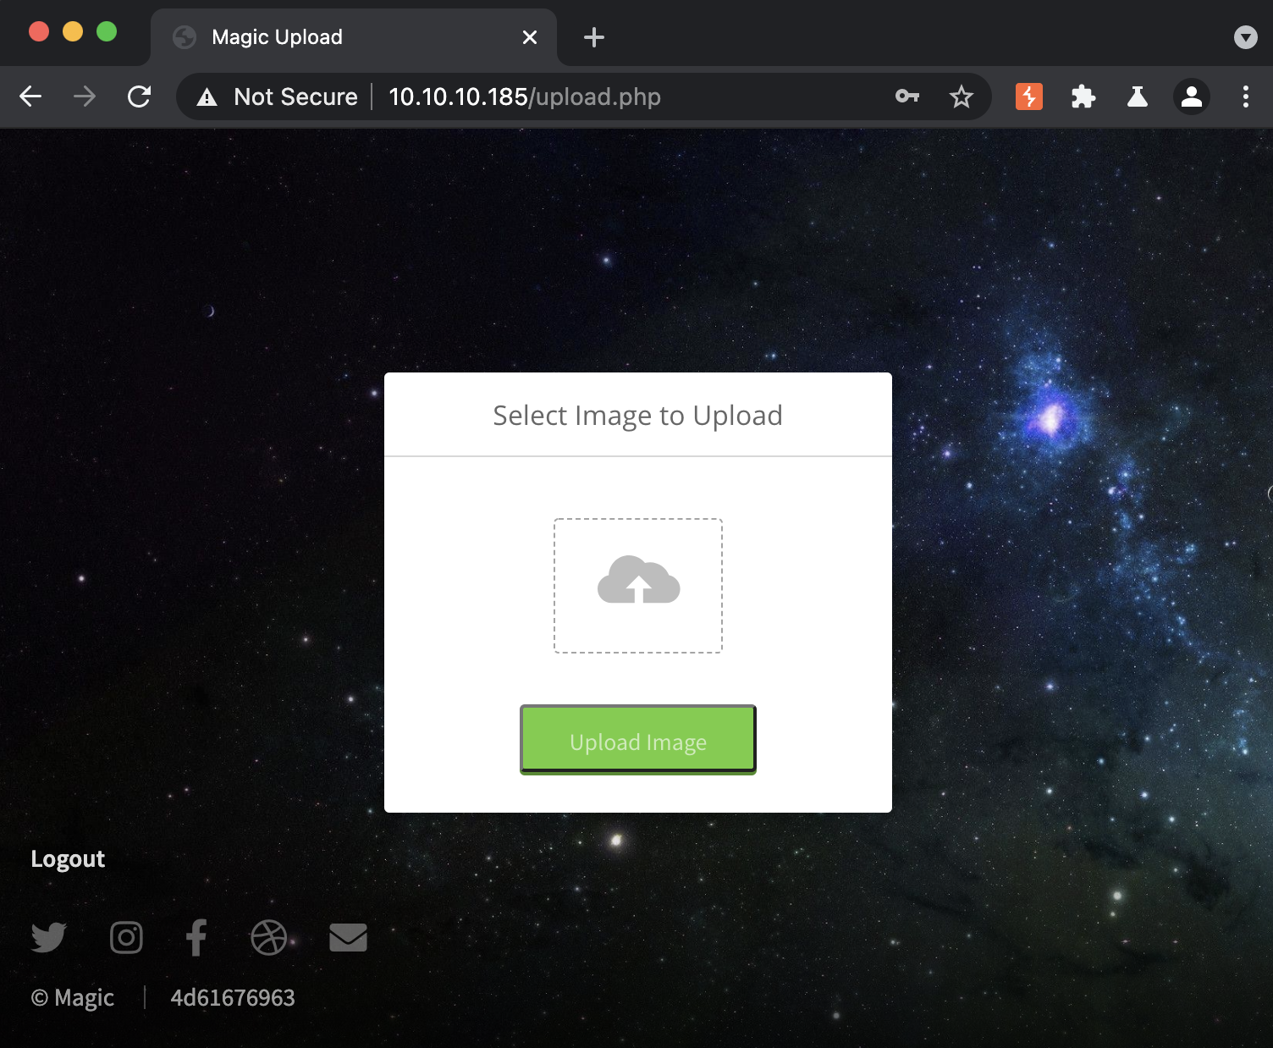Expand the tab search dropdown arrow
Image resolution: width=1273 pixels, height=1048 pixels.
(1246, 37)
